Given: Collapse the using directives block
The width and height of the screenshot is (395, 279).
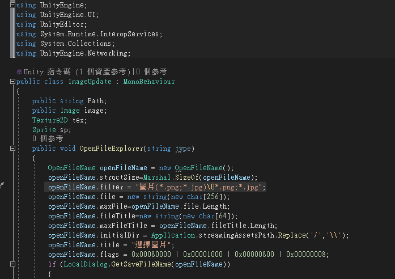Looking at the screenshot, I should [x=12, y=5].
